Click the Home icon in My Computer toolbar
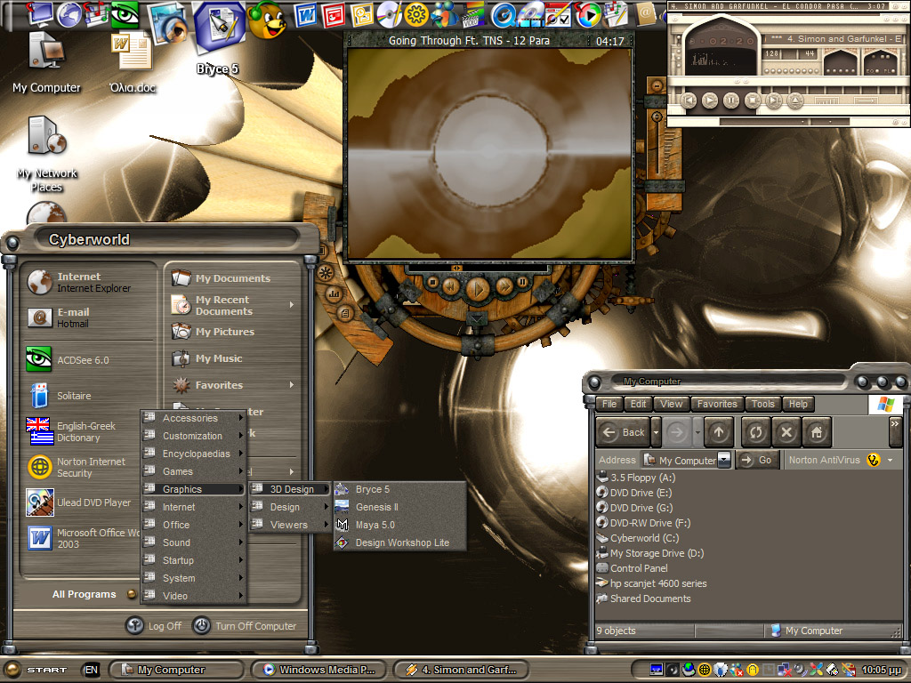The width and height of the screenshot is (911, 683). (x=817, y=432)
